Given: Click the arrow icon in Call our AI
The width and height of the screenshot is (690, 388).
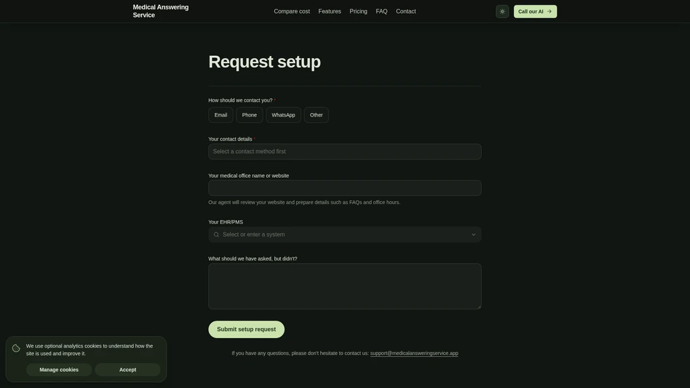Looking at the screenshot, I should [549, 11].
